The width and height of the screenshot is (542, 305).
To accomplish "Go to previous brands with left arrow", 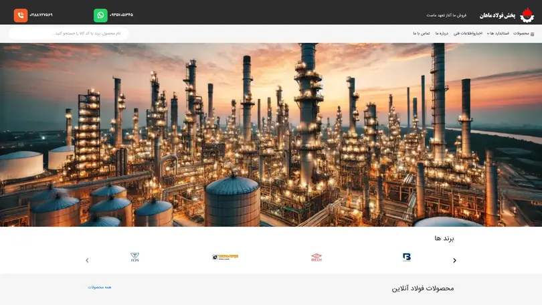I will tap(87, 260).
